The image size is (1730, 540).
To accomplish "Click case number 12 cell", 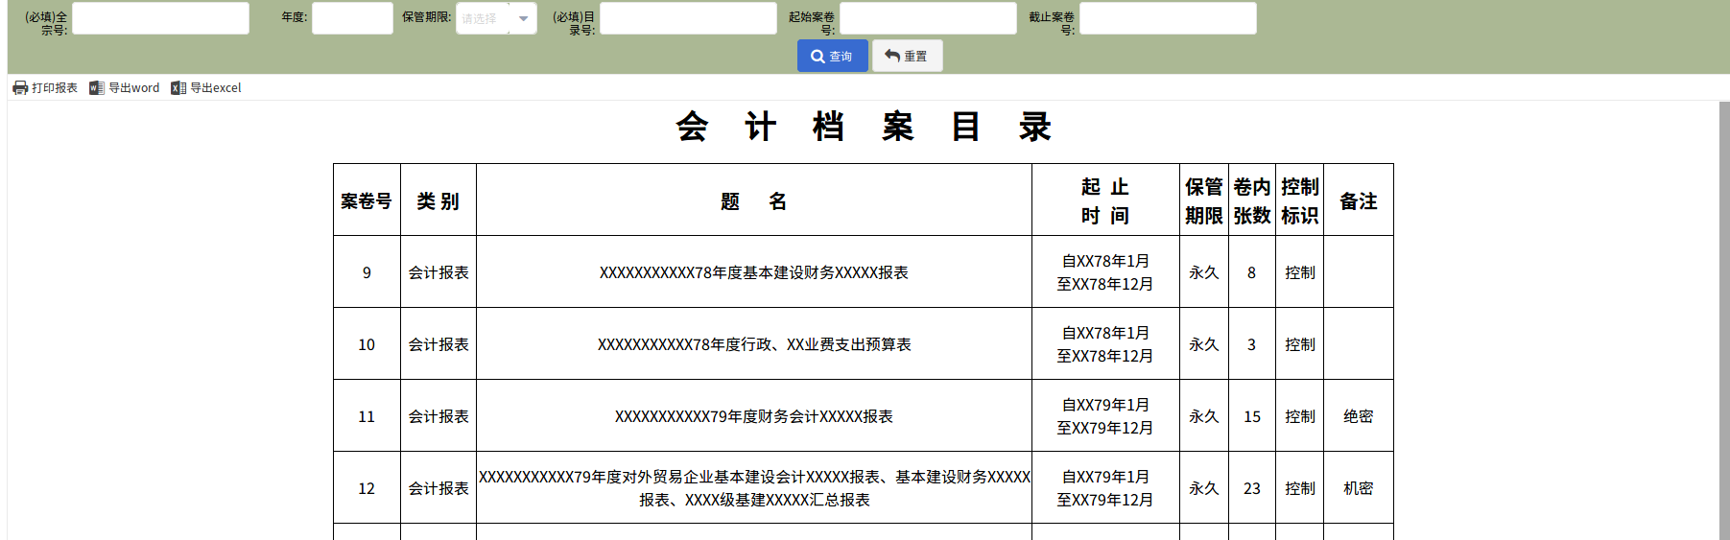I will (x=367, y=488).
